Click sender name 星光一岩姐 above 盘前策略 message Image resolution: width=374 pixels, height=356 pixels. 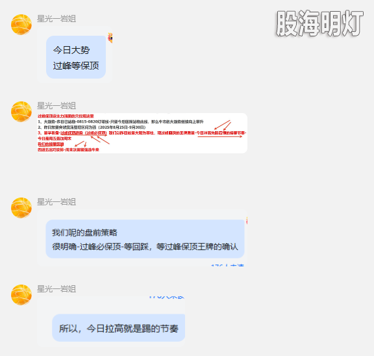[56, 202]
